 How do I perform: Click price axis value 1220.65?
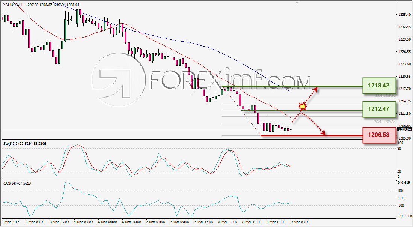click(404, 77)
